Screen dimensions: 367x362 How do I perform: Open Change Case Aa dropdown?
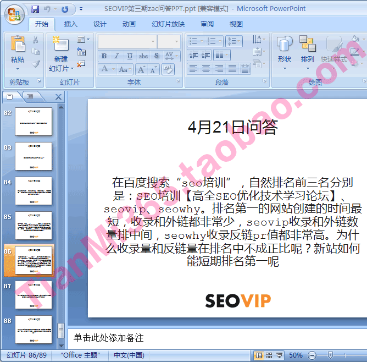pyautogui.click(x=125, y=69)
